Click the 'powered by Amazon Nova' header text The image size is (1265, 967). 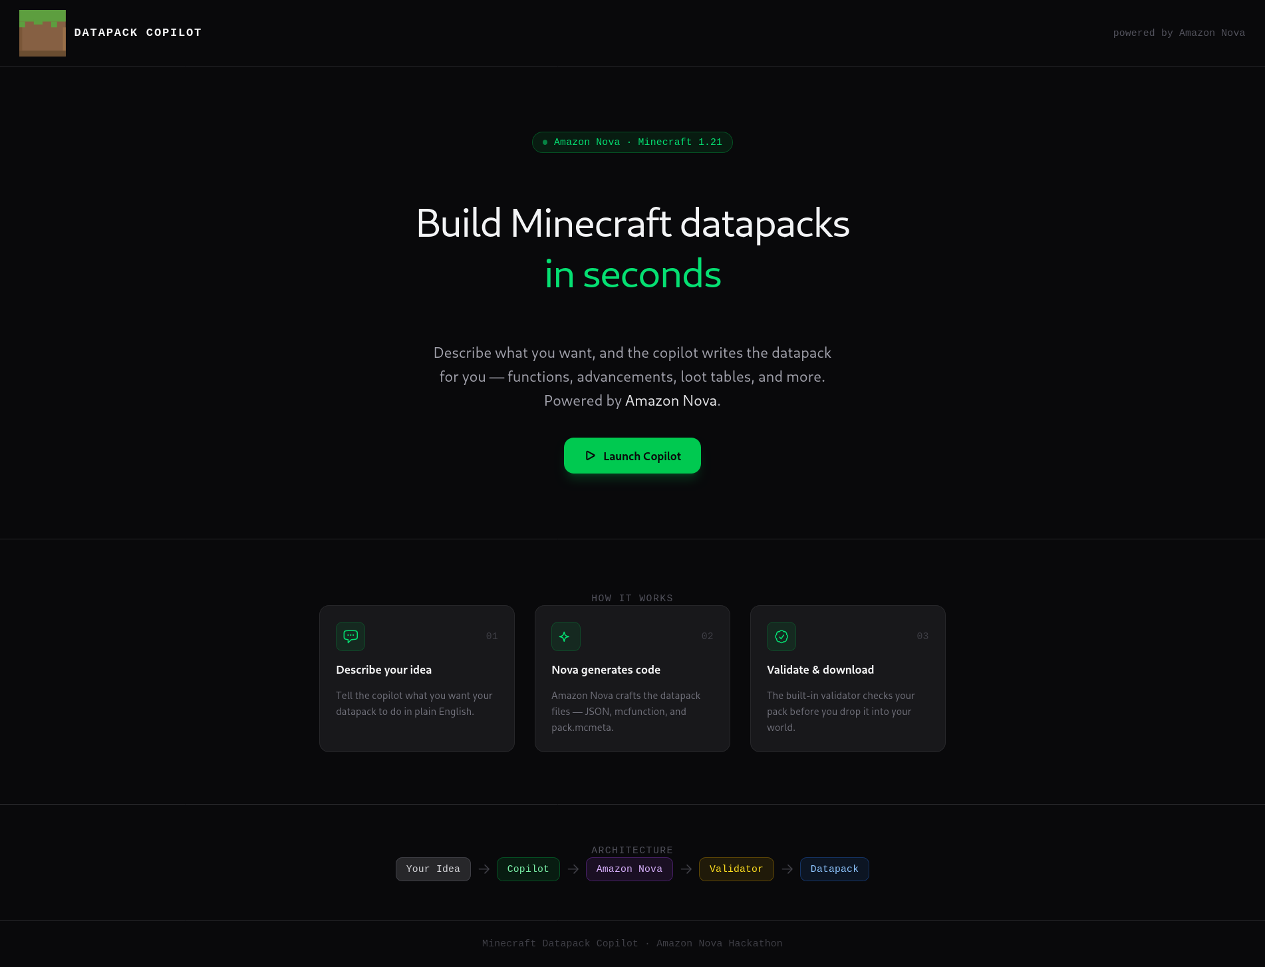pyautogui.click(x=1179, y=33)
